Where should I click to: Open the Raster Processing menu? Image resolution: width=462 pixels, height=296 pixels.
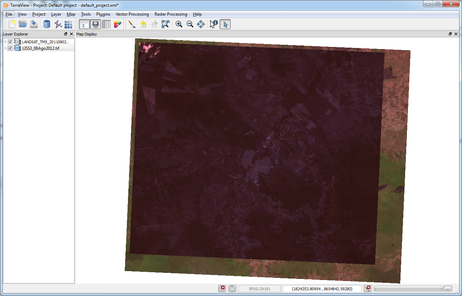pyautogui.click(x=171, y=14)
